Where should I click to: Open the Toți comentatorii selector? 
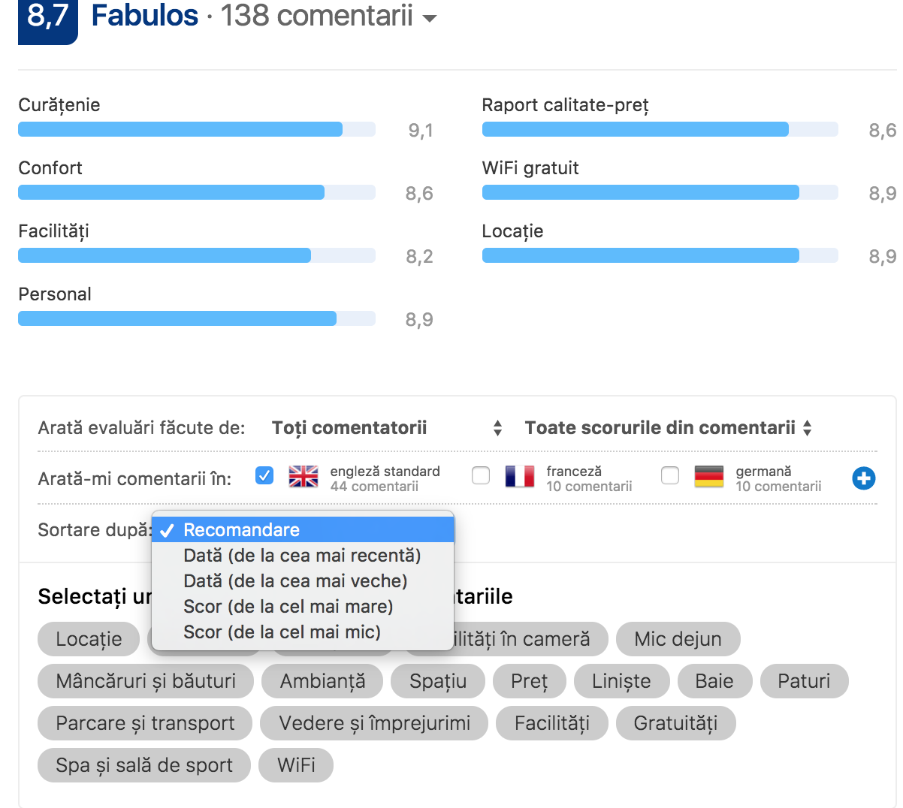[386, 428]
